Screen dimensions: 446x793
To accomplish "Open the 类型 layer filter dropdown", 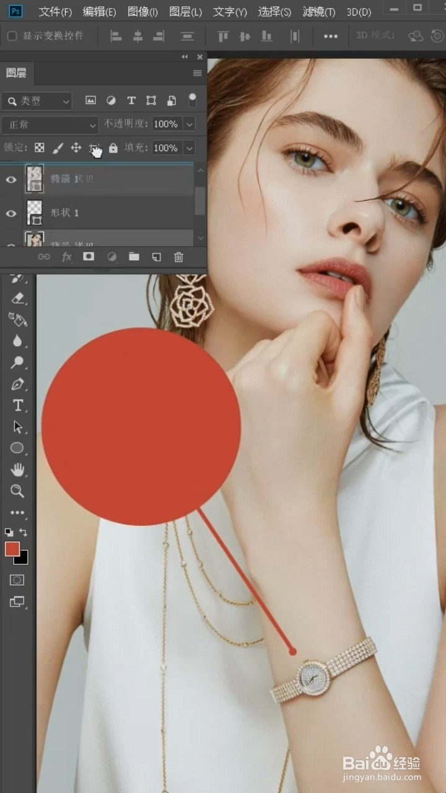I will 37,100.
